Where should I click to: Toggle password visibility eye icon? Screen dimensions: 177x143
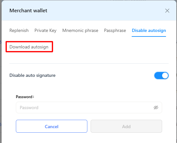point(156,107)
